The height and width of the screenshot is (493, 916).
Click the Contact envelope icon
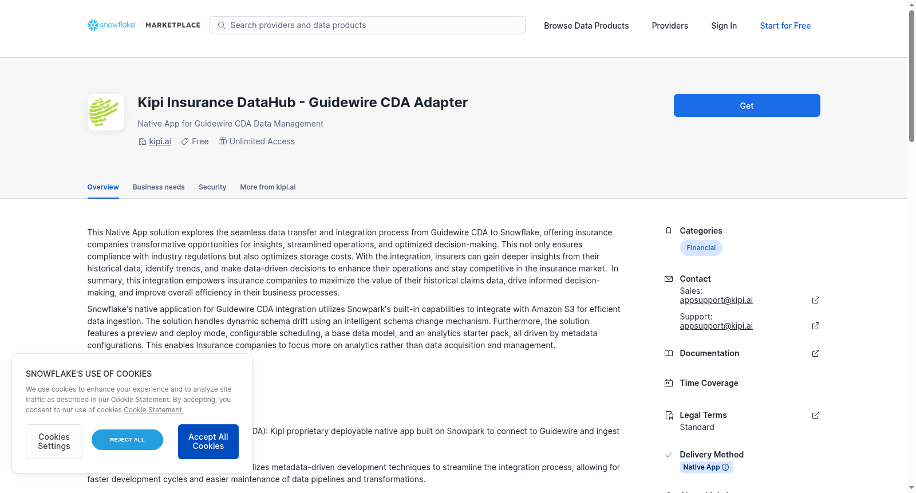click(669, 279)
